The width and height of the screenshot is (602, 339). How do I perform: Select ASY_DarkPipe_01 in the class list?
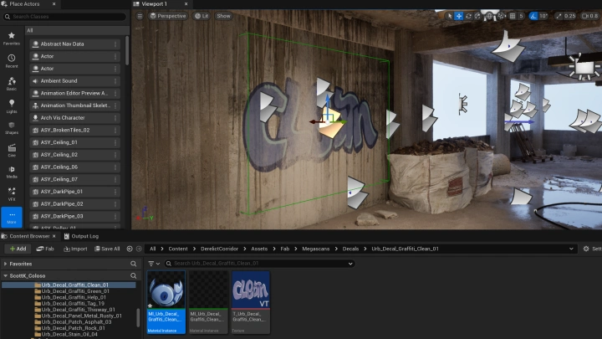tap(75, 192)
